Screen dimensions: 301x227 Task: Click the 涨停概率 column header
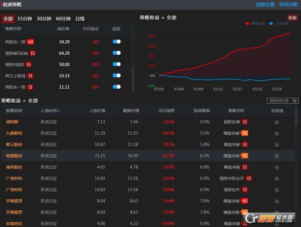202,111
